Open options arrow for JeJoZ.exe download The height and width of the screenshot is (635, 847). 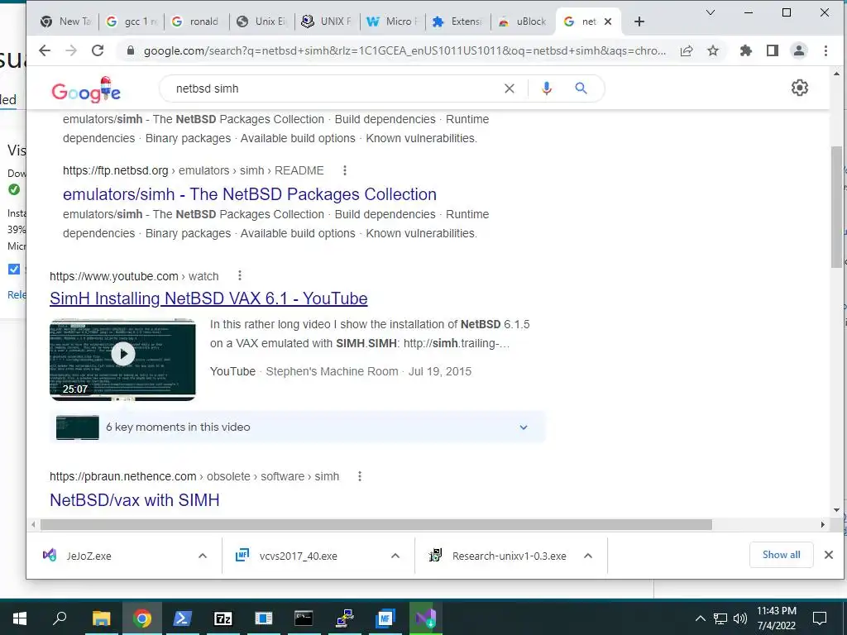pyautogui.click(x=203, y=556)
